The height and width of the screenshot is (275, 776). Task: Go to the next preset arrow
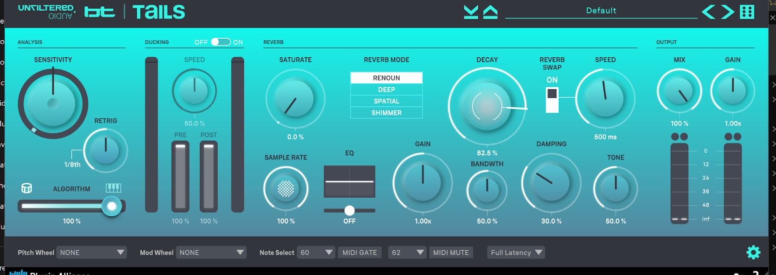pos(727,12)
